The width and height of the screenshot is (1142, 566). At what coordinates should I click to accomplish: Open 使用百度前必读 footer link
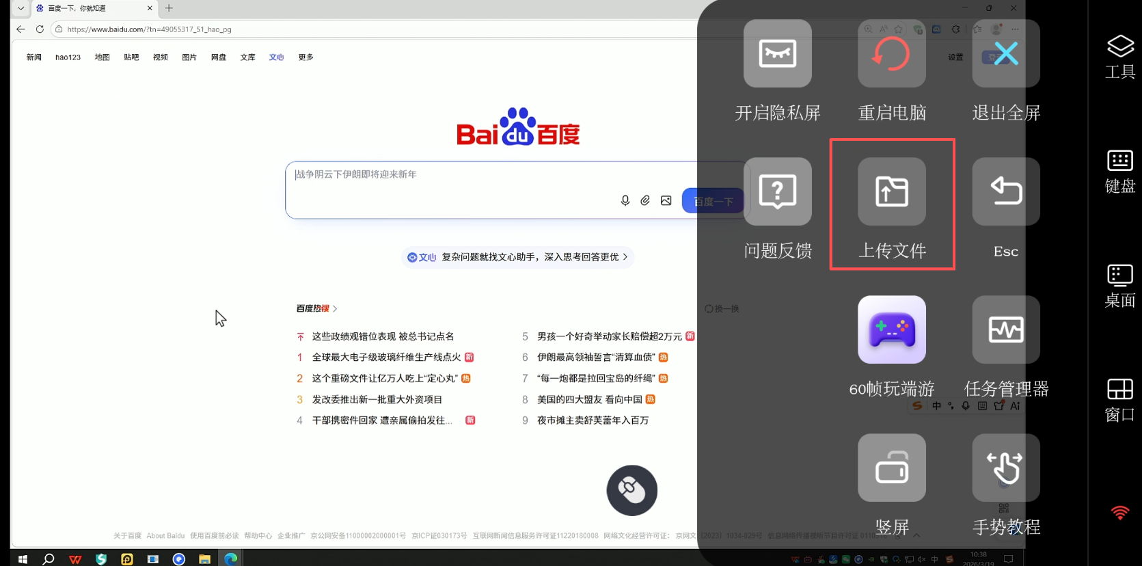(215, 536)
